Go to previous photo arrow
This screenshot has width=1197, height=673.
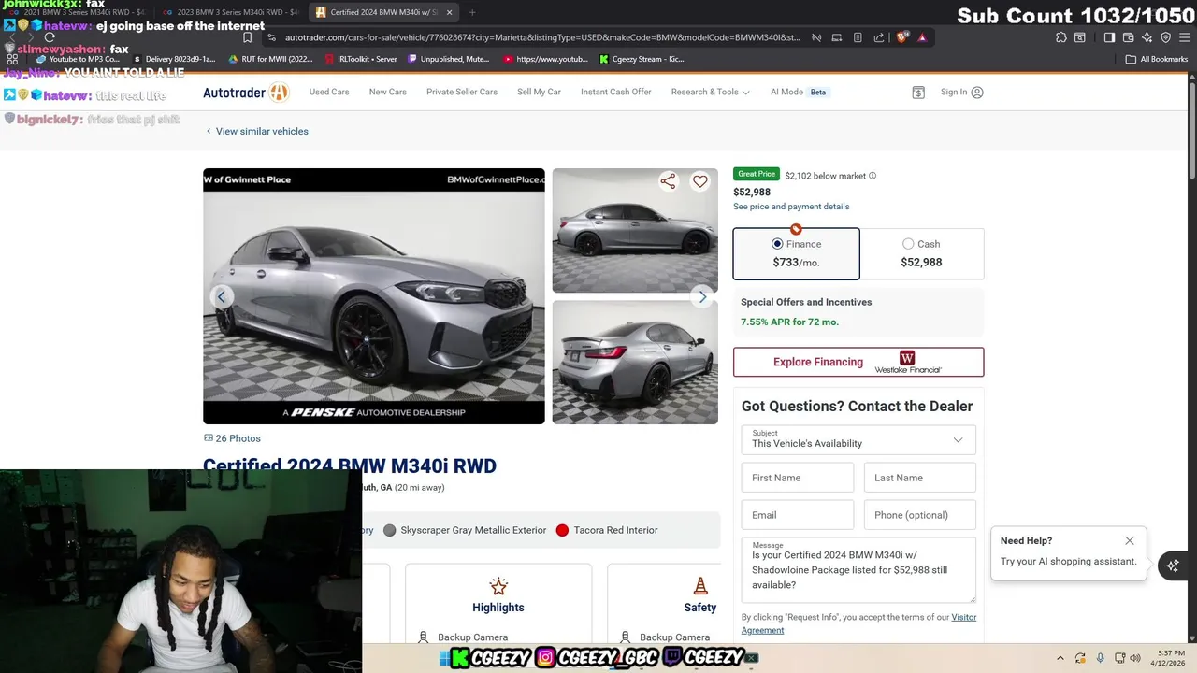(222, 296)
